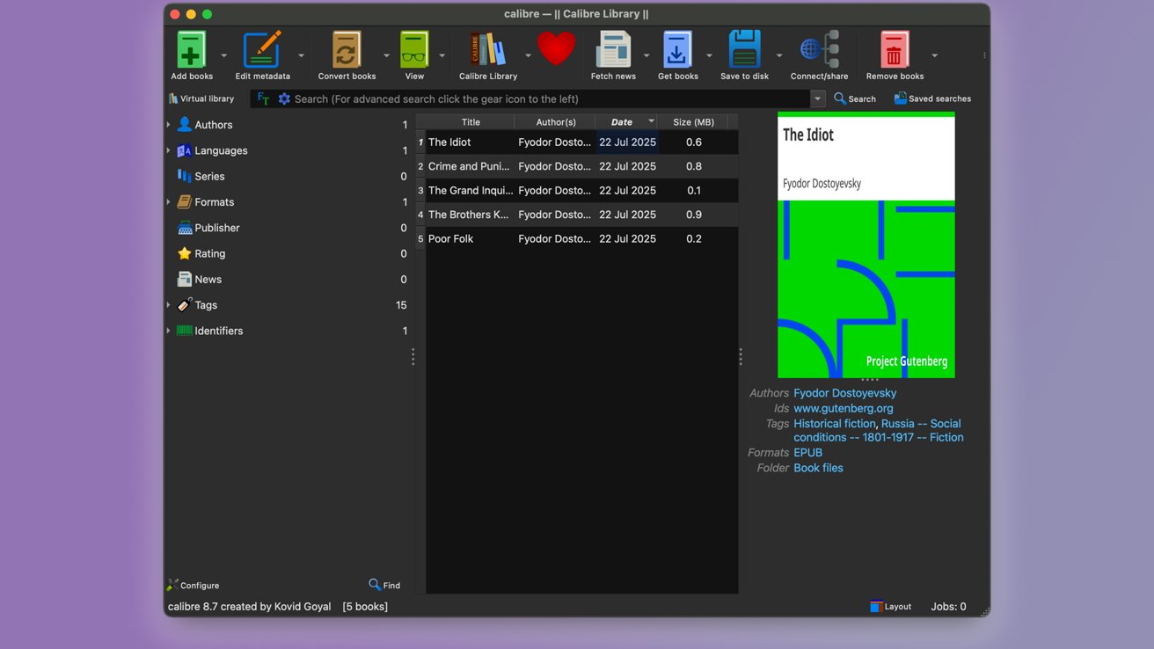Viewport: 1154px width, 649px height.
Task: Expand the Tags category
Action: pyautogui.click(x=169, y=305)
